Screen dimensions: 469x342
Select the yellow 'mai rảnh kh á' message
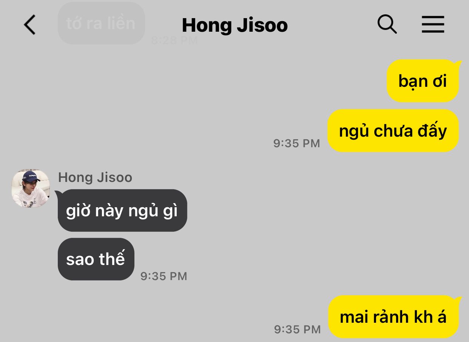coord(393,317)
